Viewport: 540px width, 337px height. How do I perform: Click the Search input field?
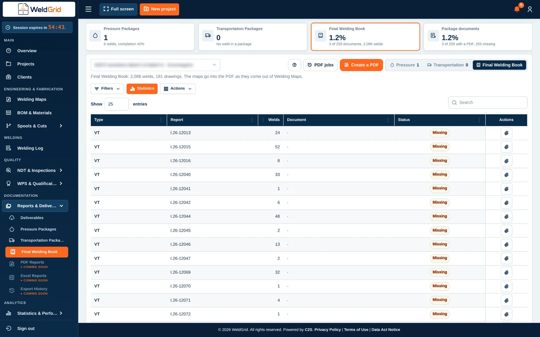tap(488, 103)
